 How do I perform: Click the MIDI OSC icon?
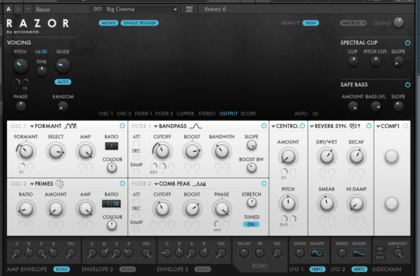(189, 9)
